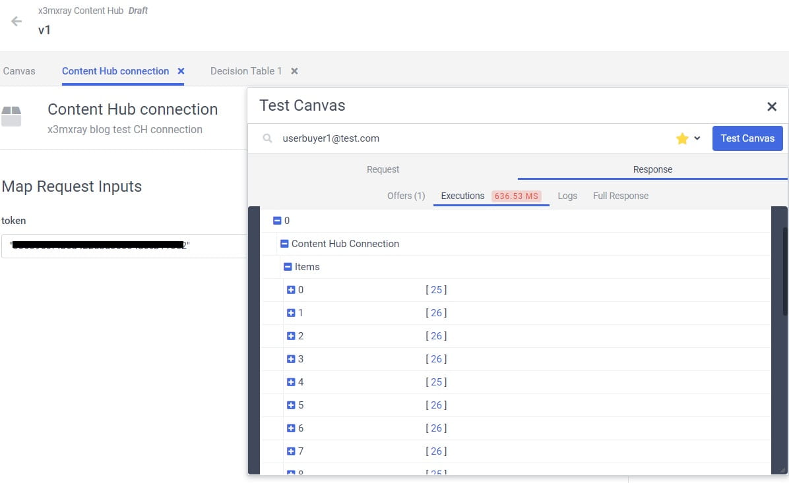
Task: Expand item 5 in Items list
Action: point(291,405)
